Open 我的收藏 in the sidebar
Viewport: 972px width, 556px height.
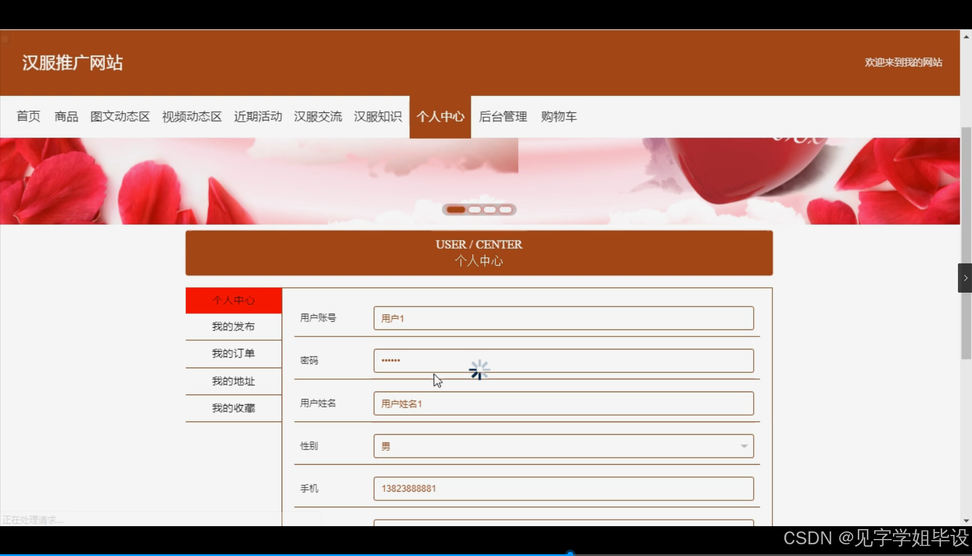(234, 408)
